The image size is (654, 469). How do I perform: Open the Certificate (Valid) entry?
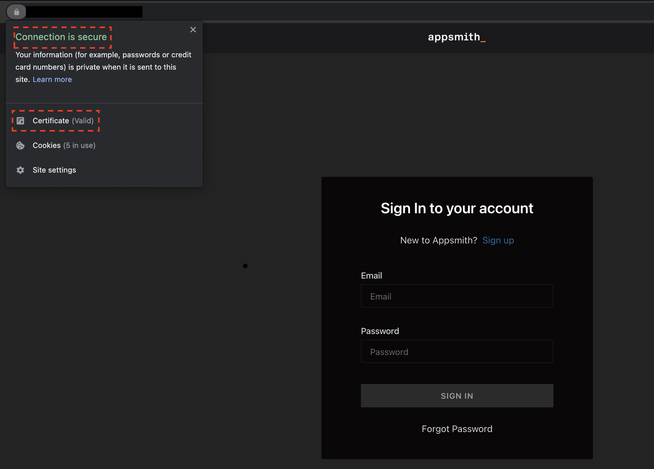coord(63,121)
